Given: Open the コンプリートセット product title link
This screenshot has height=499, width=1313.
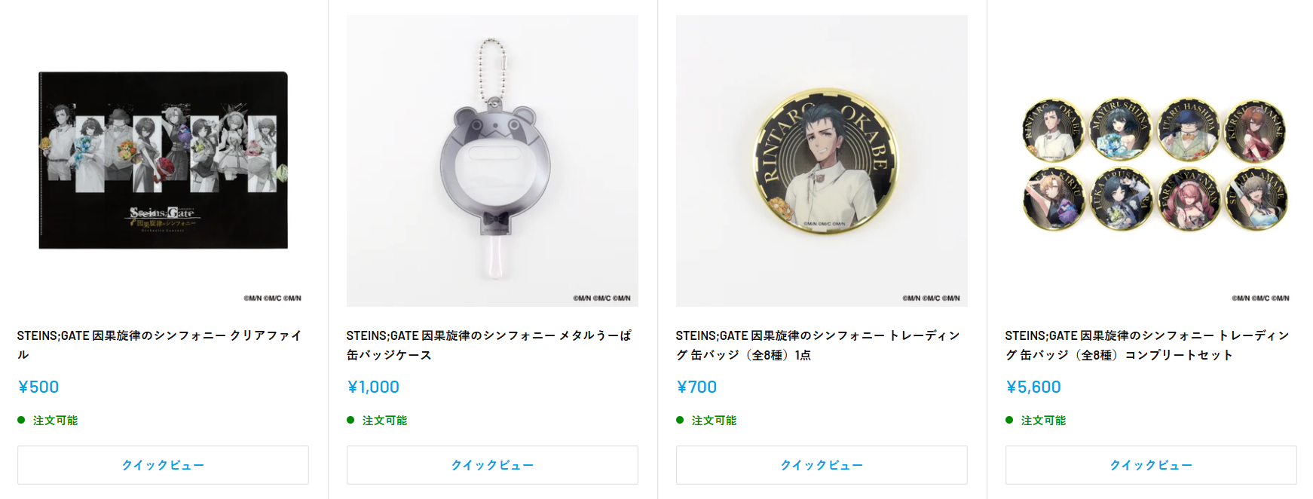Looking at the screenshot, I should (1147, 344).
